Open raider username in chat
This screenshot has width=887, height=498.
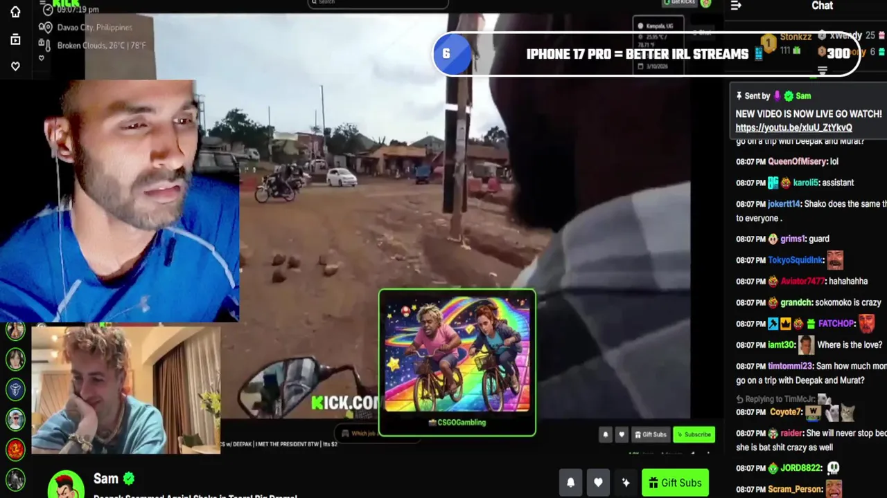(791, 434)
